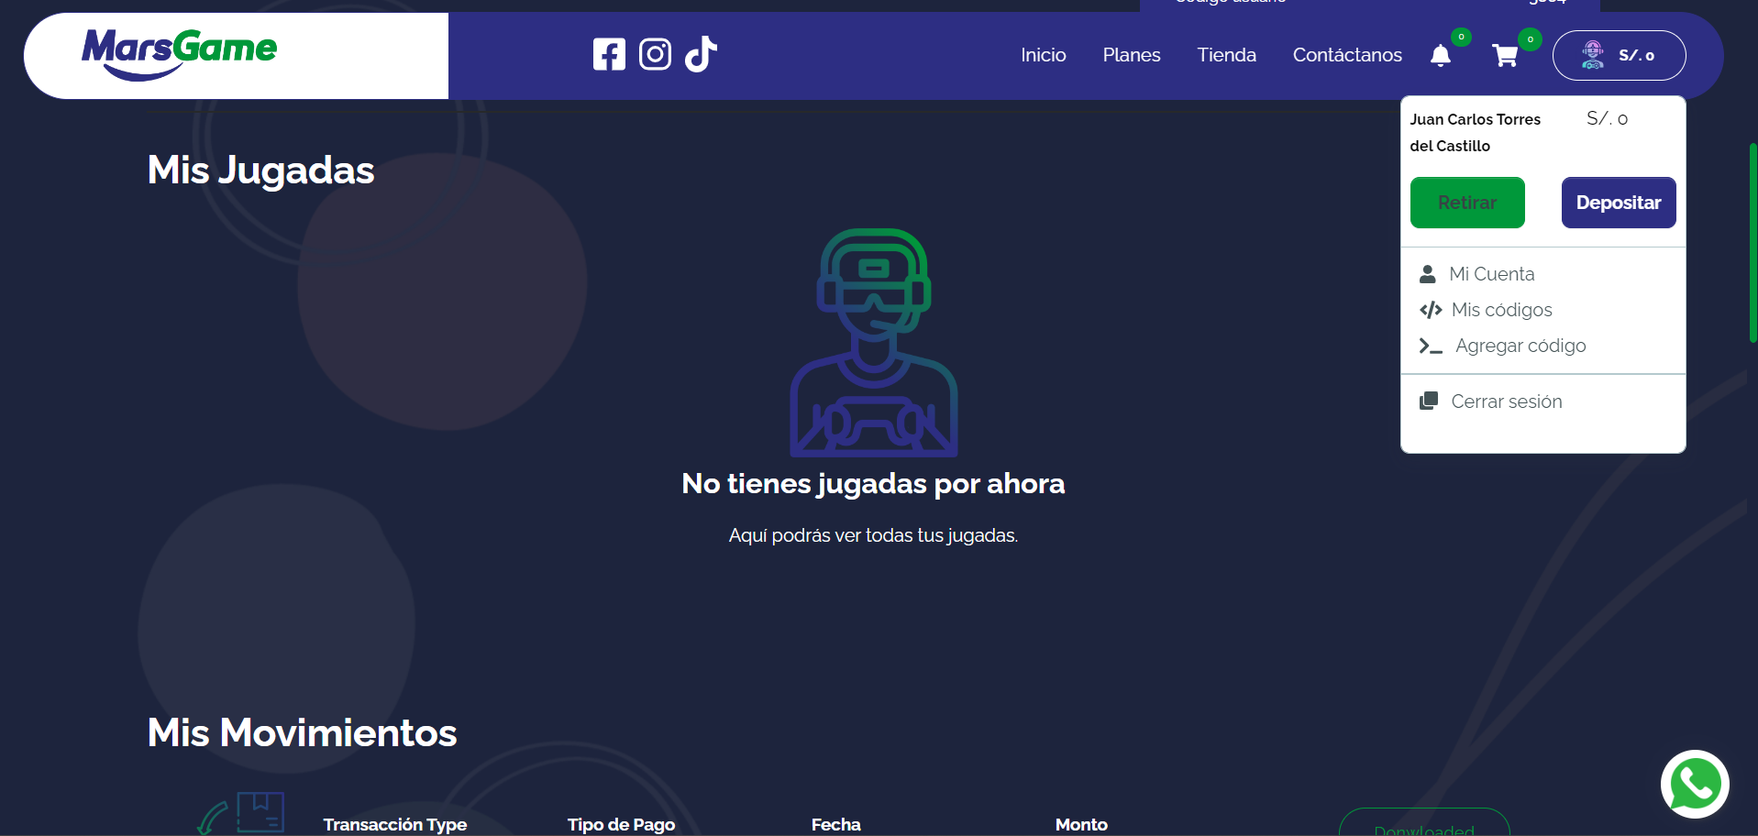The height and width of the screenshot is (836, 1758).
Task: Click the green page scrollbar thumb
Action: pos(1752,243)
